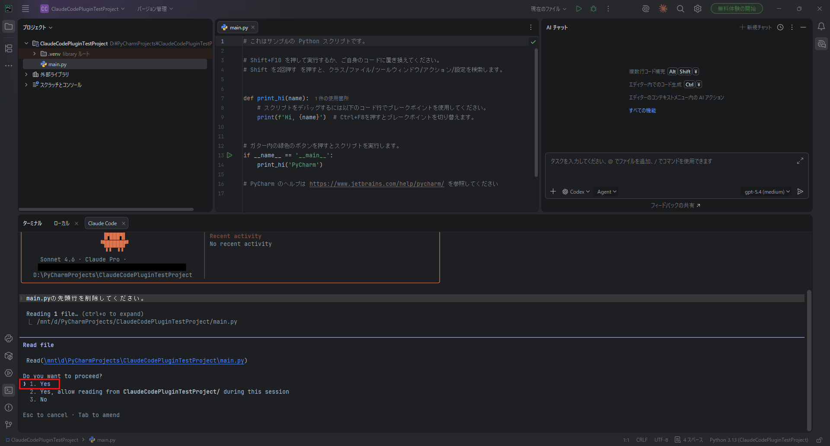This screenshot has width=830, height=446.
Task: Click the Run button in the top toolbar
Action: tap(579, 9)
